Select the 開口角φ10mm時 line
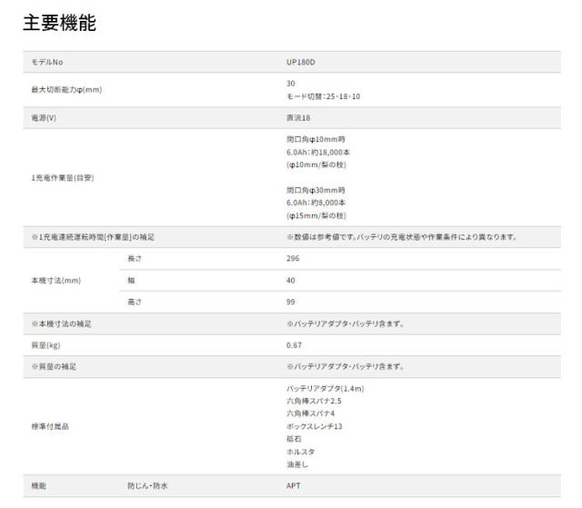The height and width of the screenshot is (508, 582). [x=316, y=139]
